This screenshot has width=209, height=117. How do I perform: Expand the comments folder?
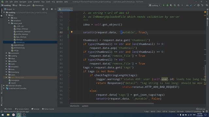[x=7, y=53]
